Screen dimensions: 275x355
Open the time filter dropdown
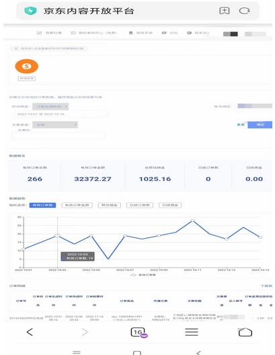tap(50, 106)
